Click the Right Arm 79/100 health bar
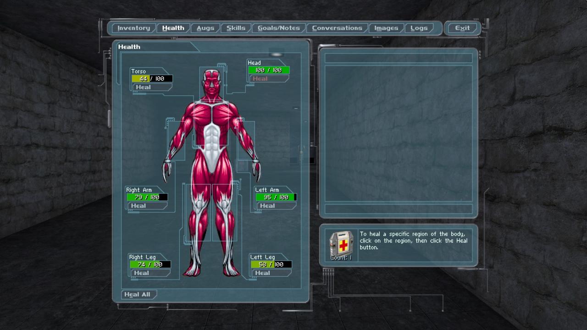Image resolution: width=587 pixels, height=330 pixels. coord(147,197)
